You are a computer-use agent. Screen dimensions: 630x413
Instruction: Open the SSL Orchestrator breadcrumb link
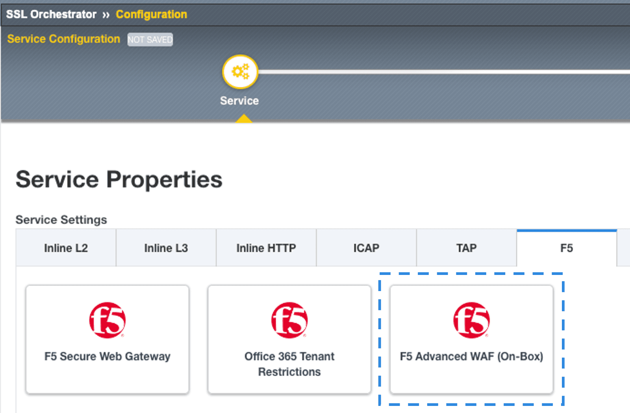point(51,14)
